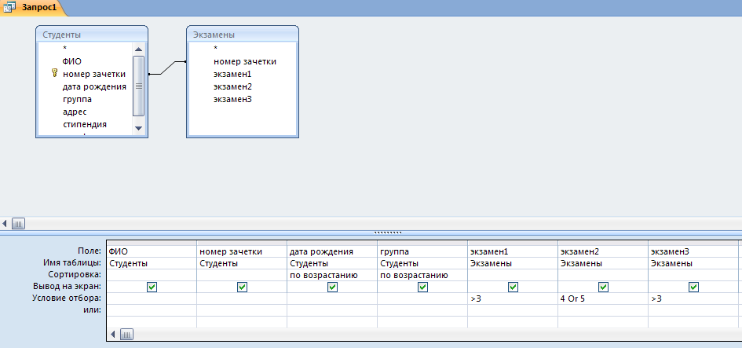
Task: Open table name cell under ФИО
Action: click(152, 263)
